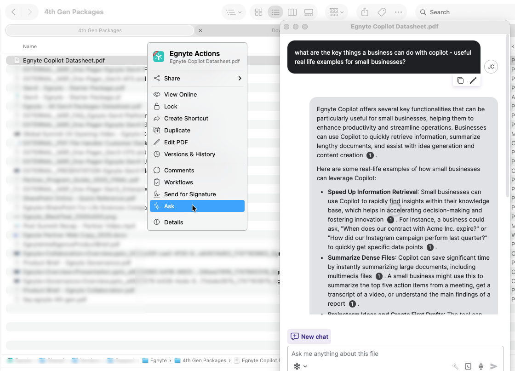Open Versions & History
Image resolution: width=515 pixels, height=371 pixels.
coord(197,154)
